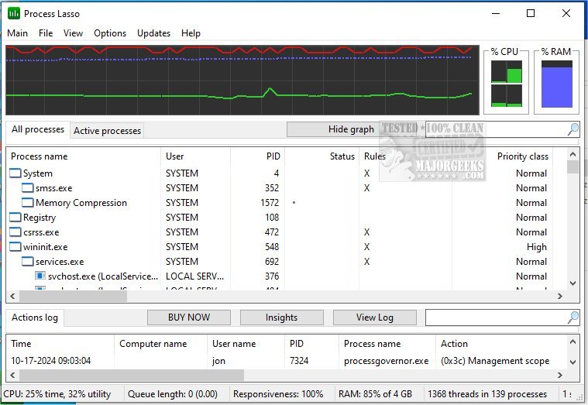Select the Memory Compression process entry

click(x=81, y=203)
